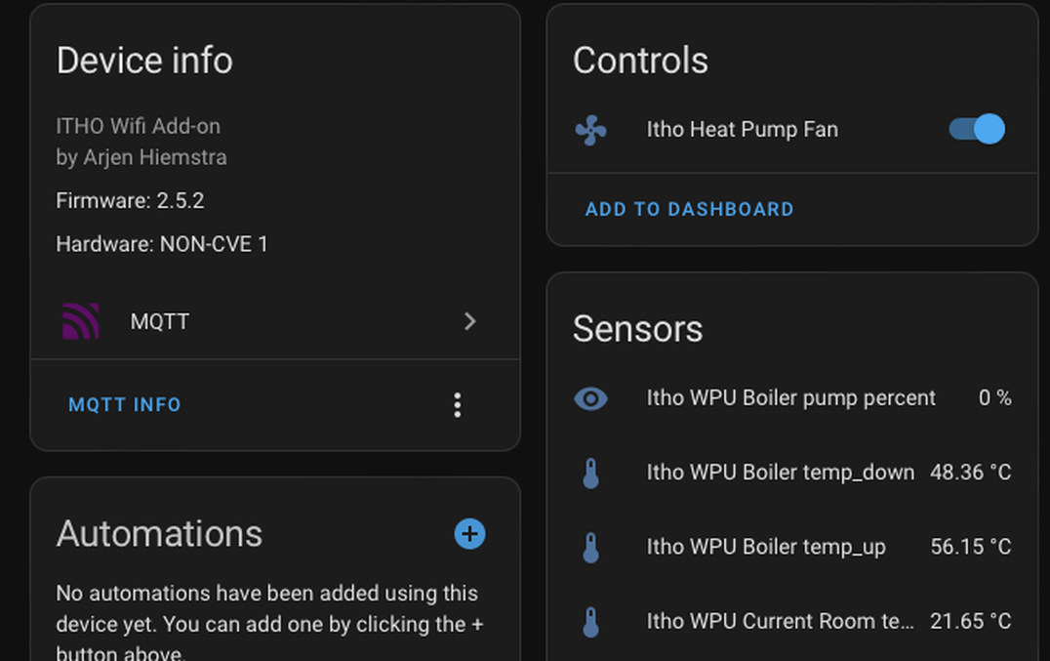
Task: Open Itho WPU Boiler temp_down sensor details
Action: pos(792,473)
